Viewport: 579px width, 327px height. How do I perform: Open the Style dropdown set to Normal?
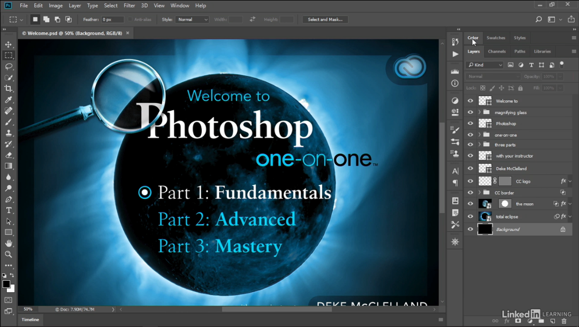point(192,20)
